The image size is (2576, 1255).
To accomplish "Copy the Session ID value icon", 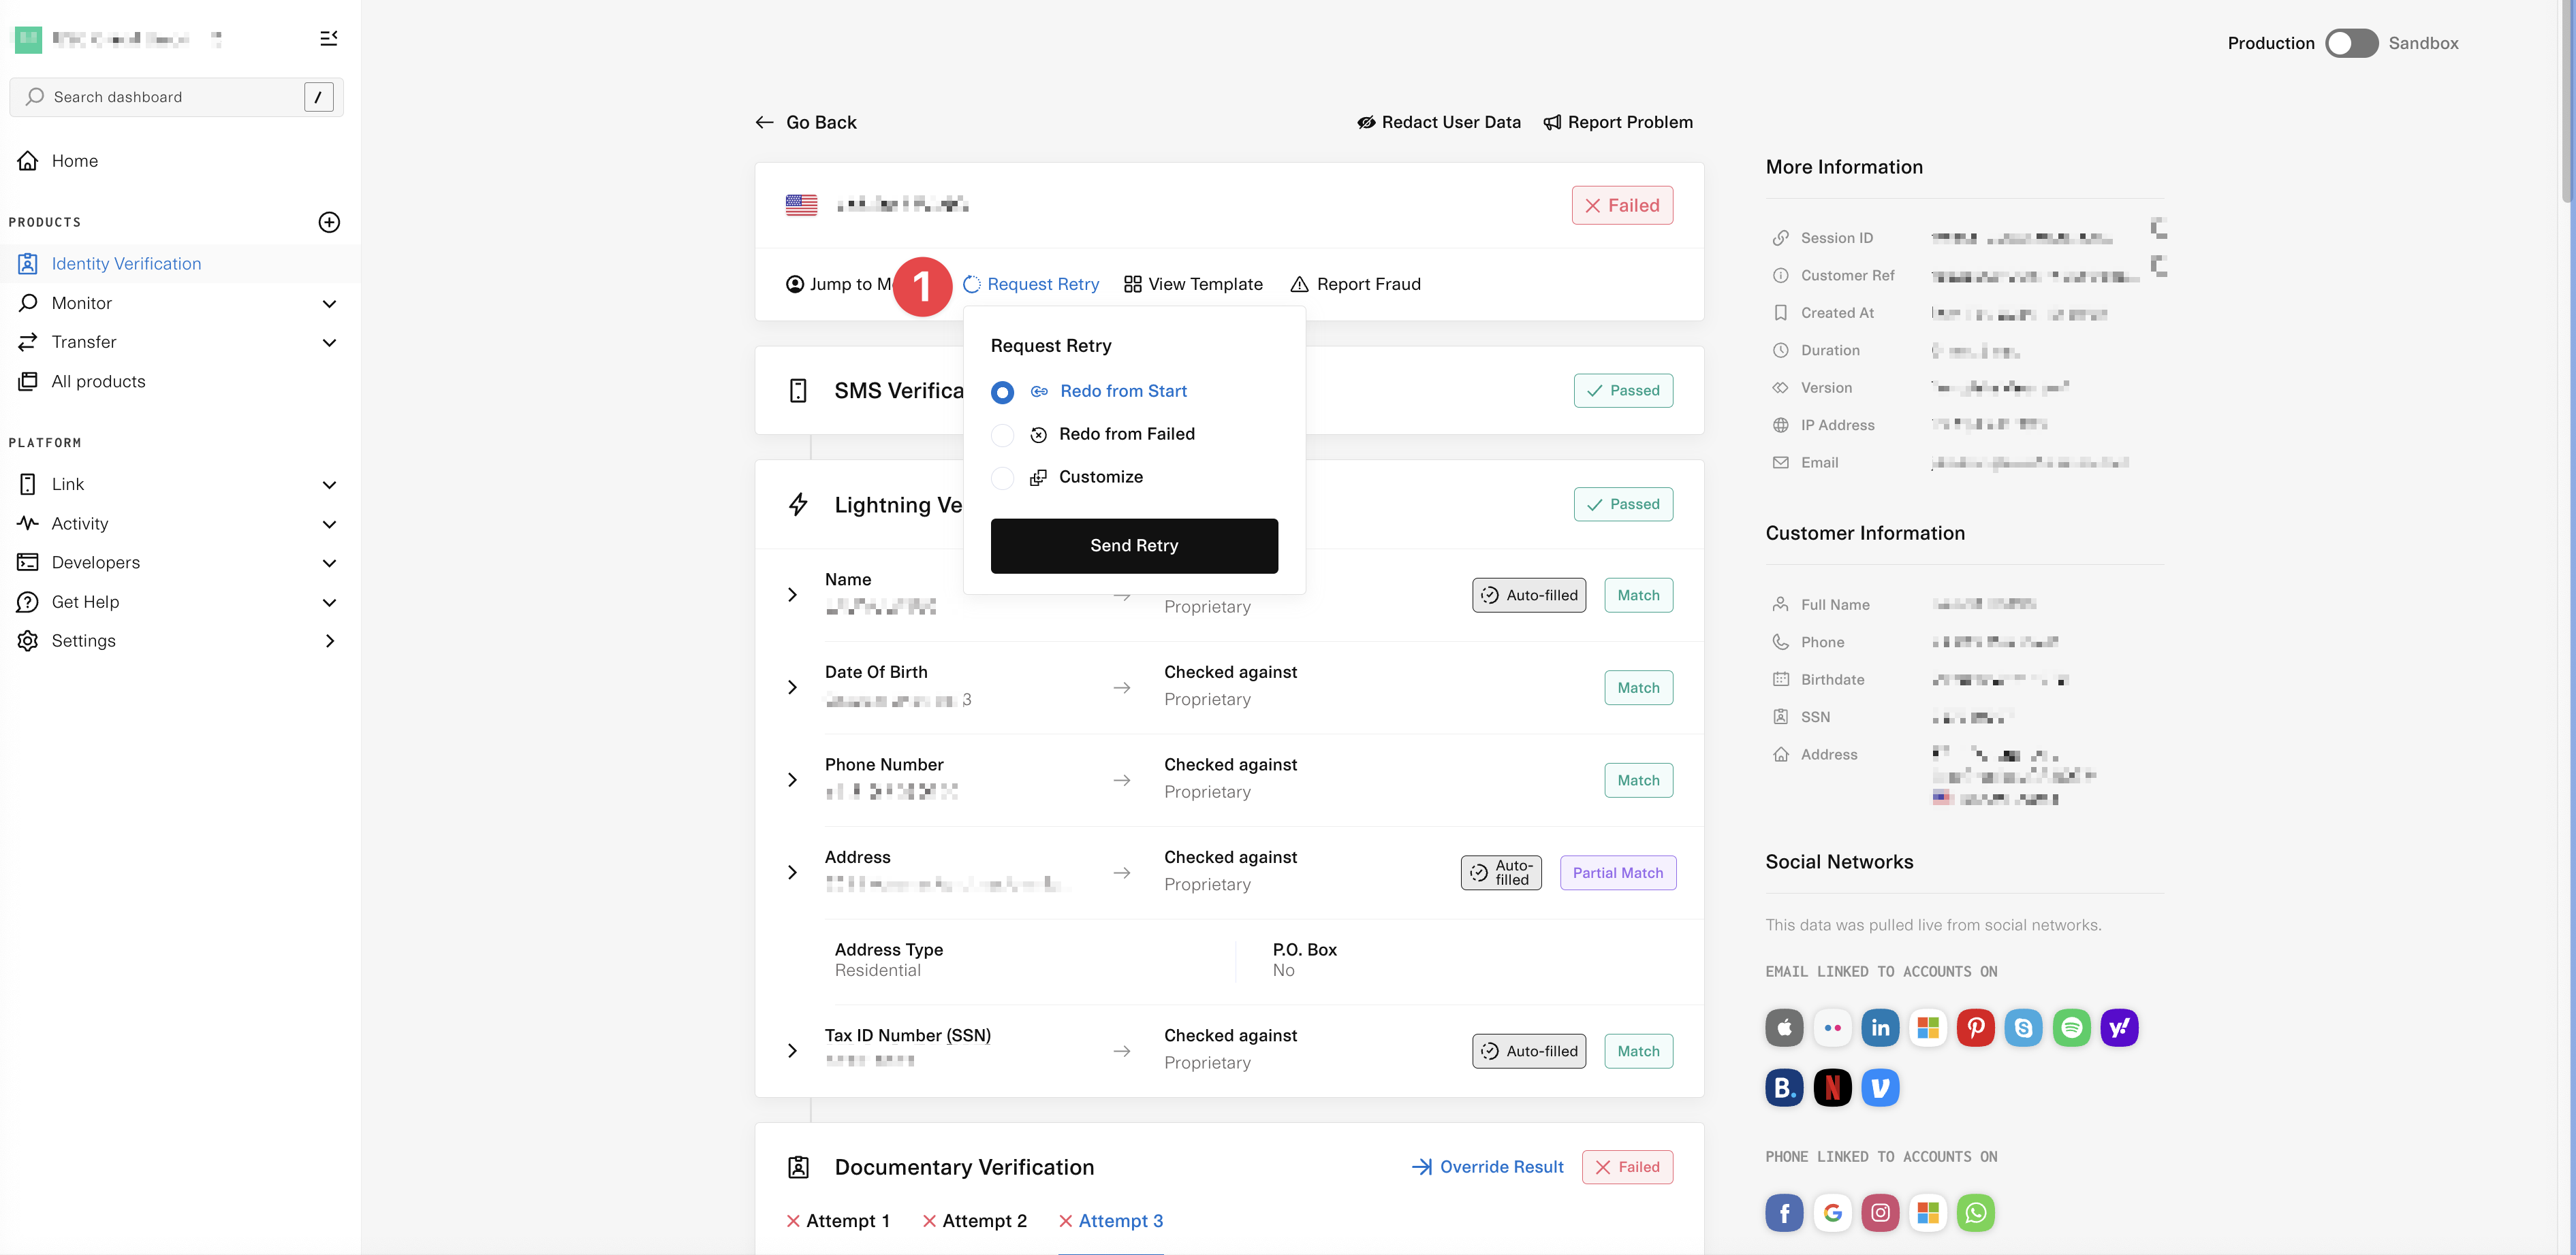I will [2158, 229].
